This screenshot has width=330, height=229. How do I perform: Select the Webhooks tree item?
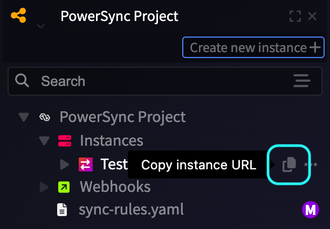click(x=115, y=187)
